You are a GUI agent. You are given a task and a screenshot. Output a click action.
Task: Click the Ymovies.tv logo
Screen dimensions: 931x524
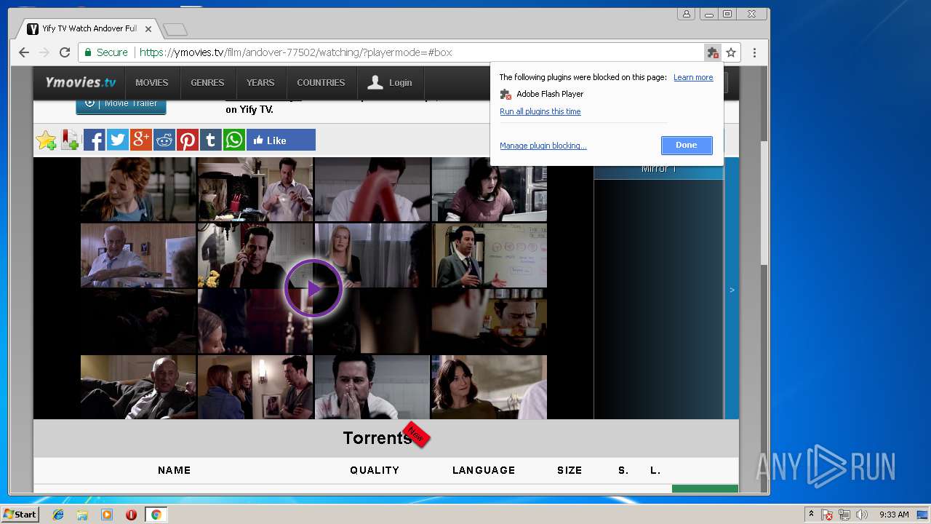pyautogui.click(x=80, y=82)
